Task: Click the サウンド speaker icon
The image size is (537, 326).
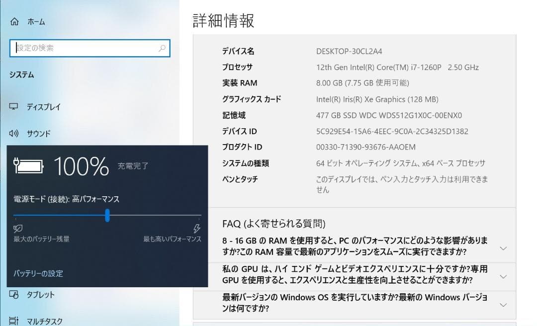Action: (13, 133)
